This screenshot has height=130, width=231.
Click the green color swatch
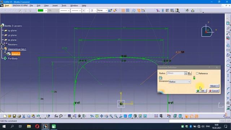click(x=40, y=10)
